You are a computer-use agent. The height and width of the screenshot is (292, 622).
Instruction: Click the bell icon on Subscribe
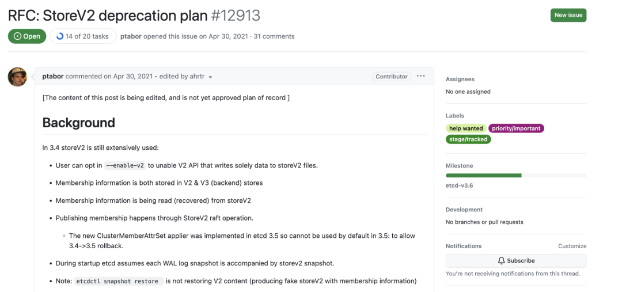502,261
